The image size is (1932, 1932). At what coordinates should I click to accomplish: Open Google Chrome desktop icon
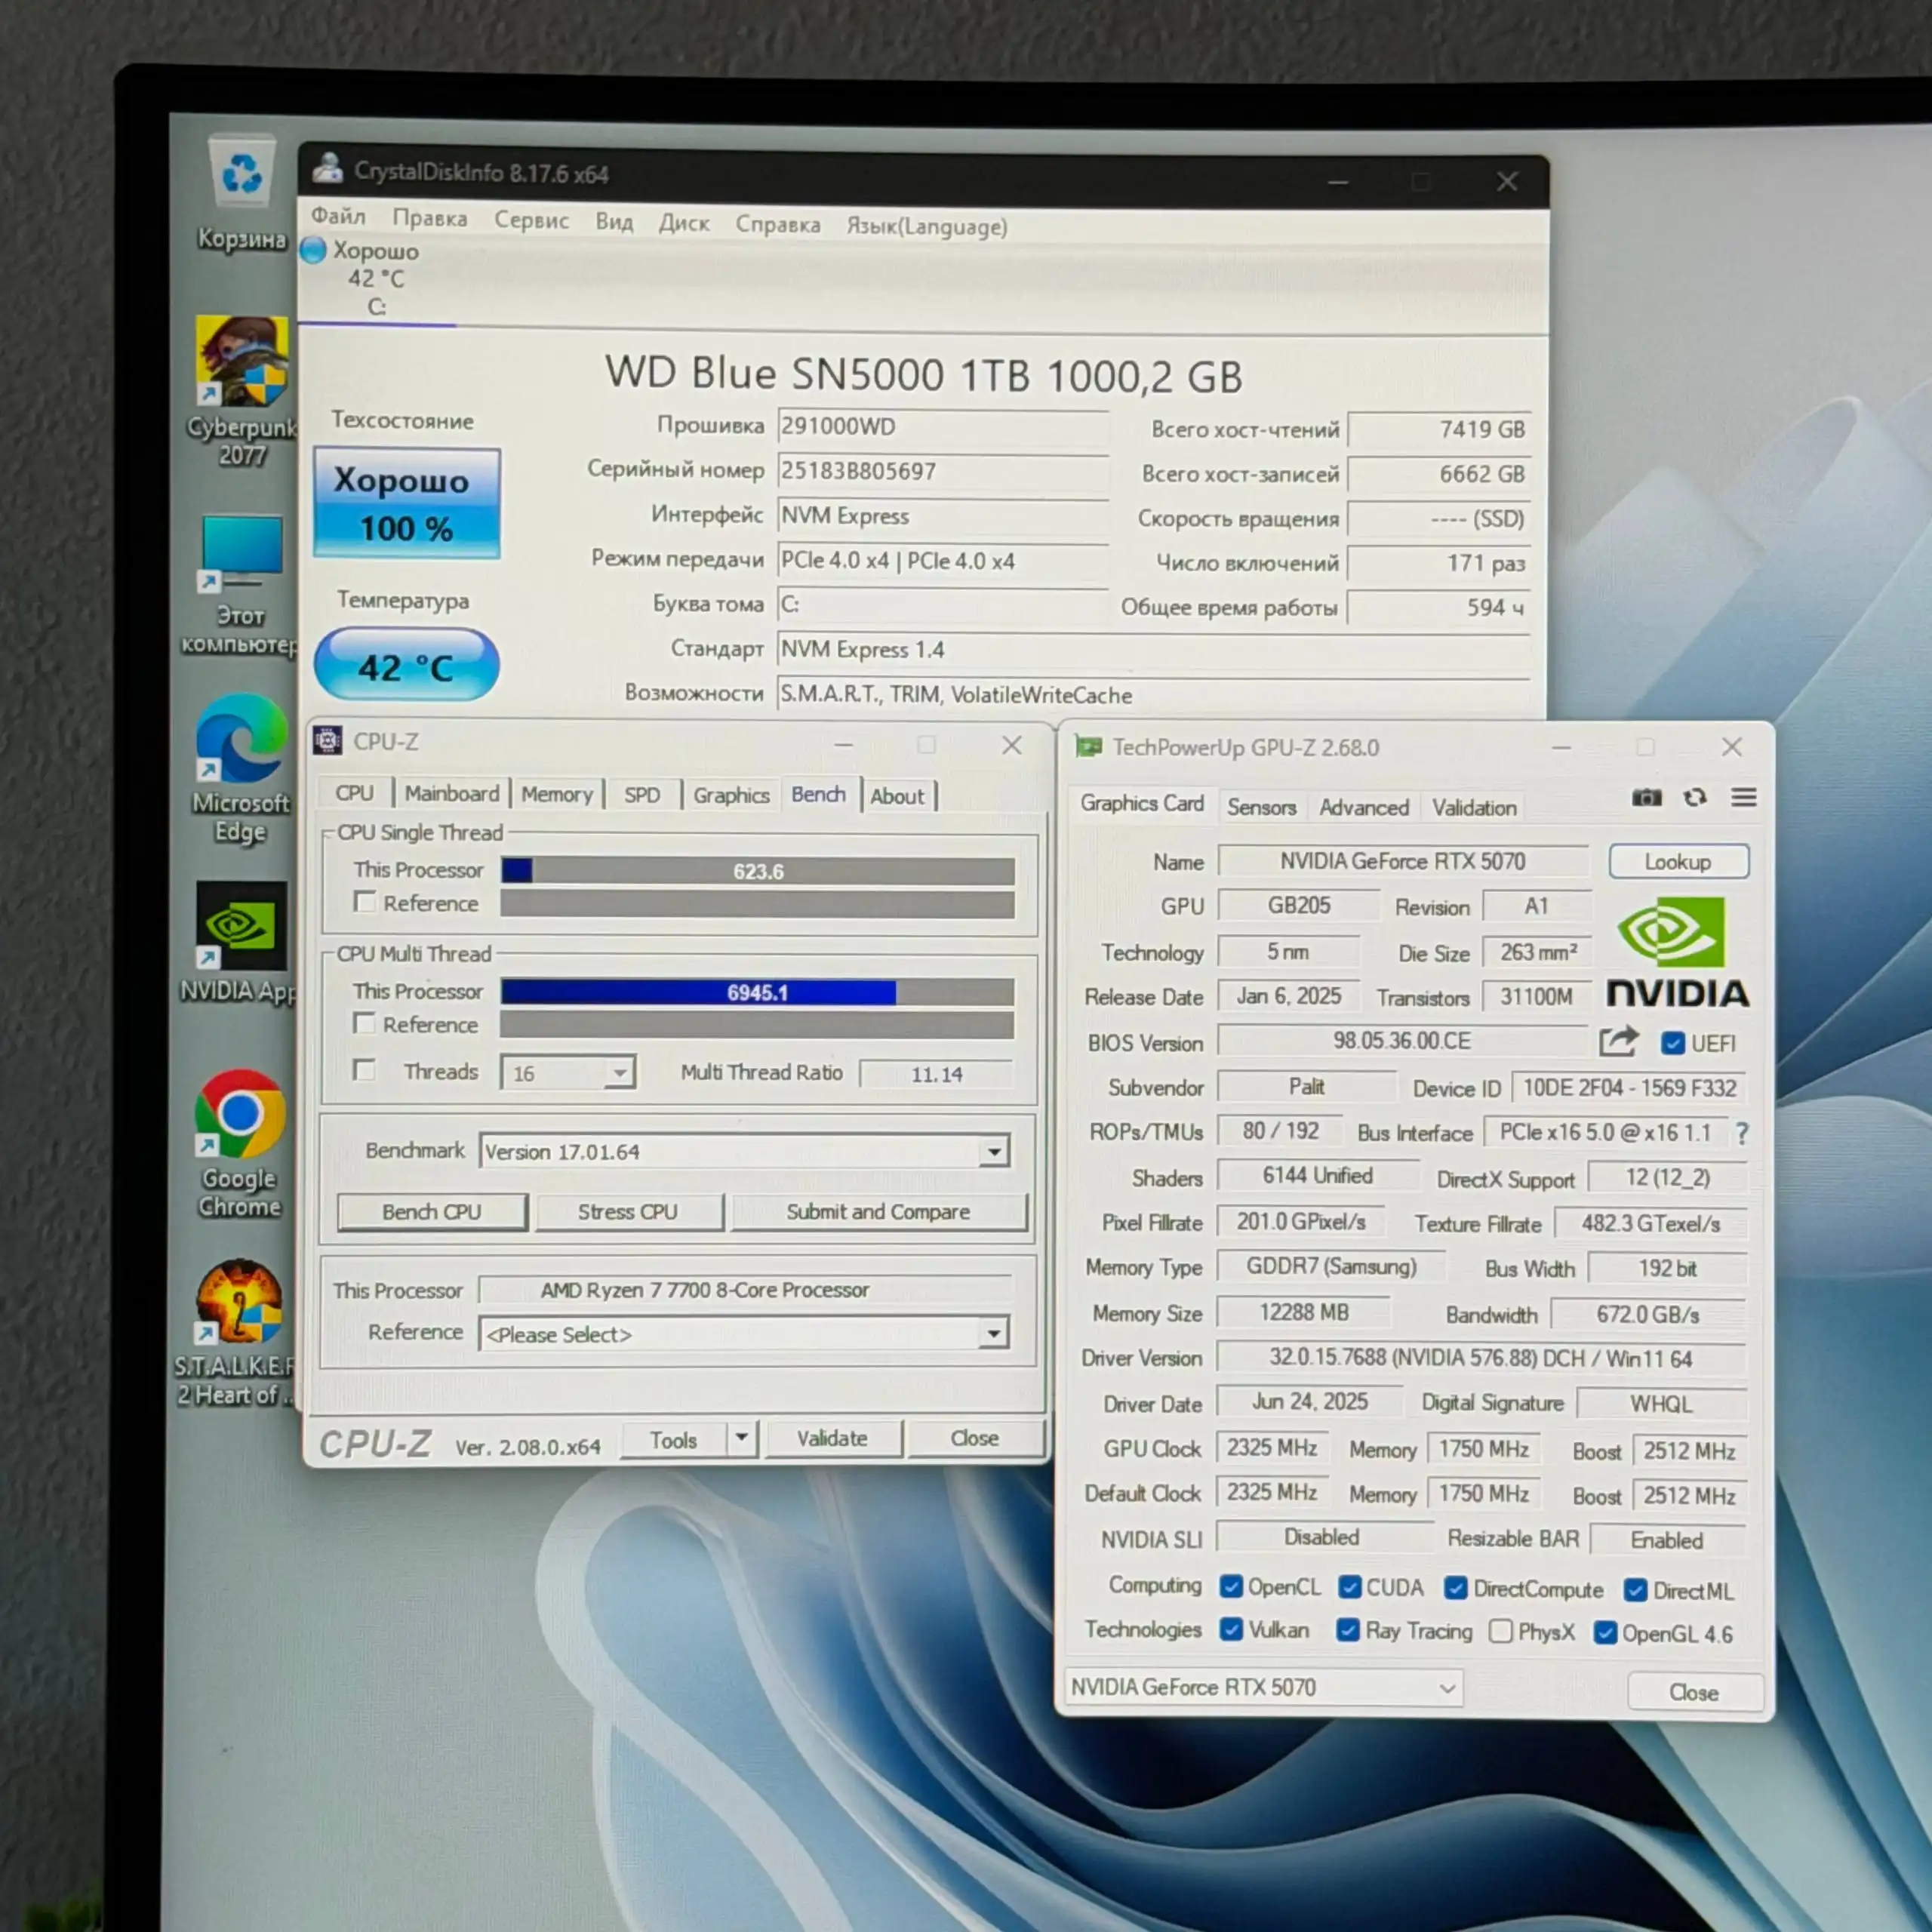pyautogui.click(x=240, y=1115)
